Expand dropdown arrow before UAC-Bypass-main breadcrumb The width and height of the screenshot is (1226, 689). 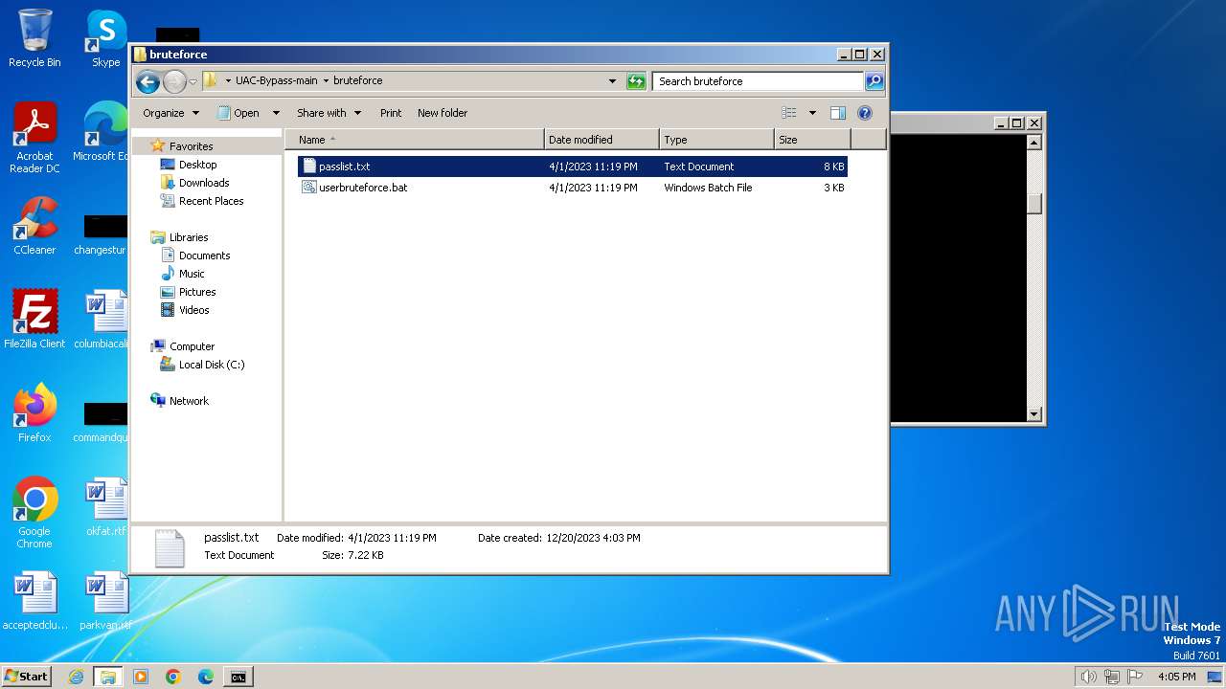point(227,81)
